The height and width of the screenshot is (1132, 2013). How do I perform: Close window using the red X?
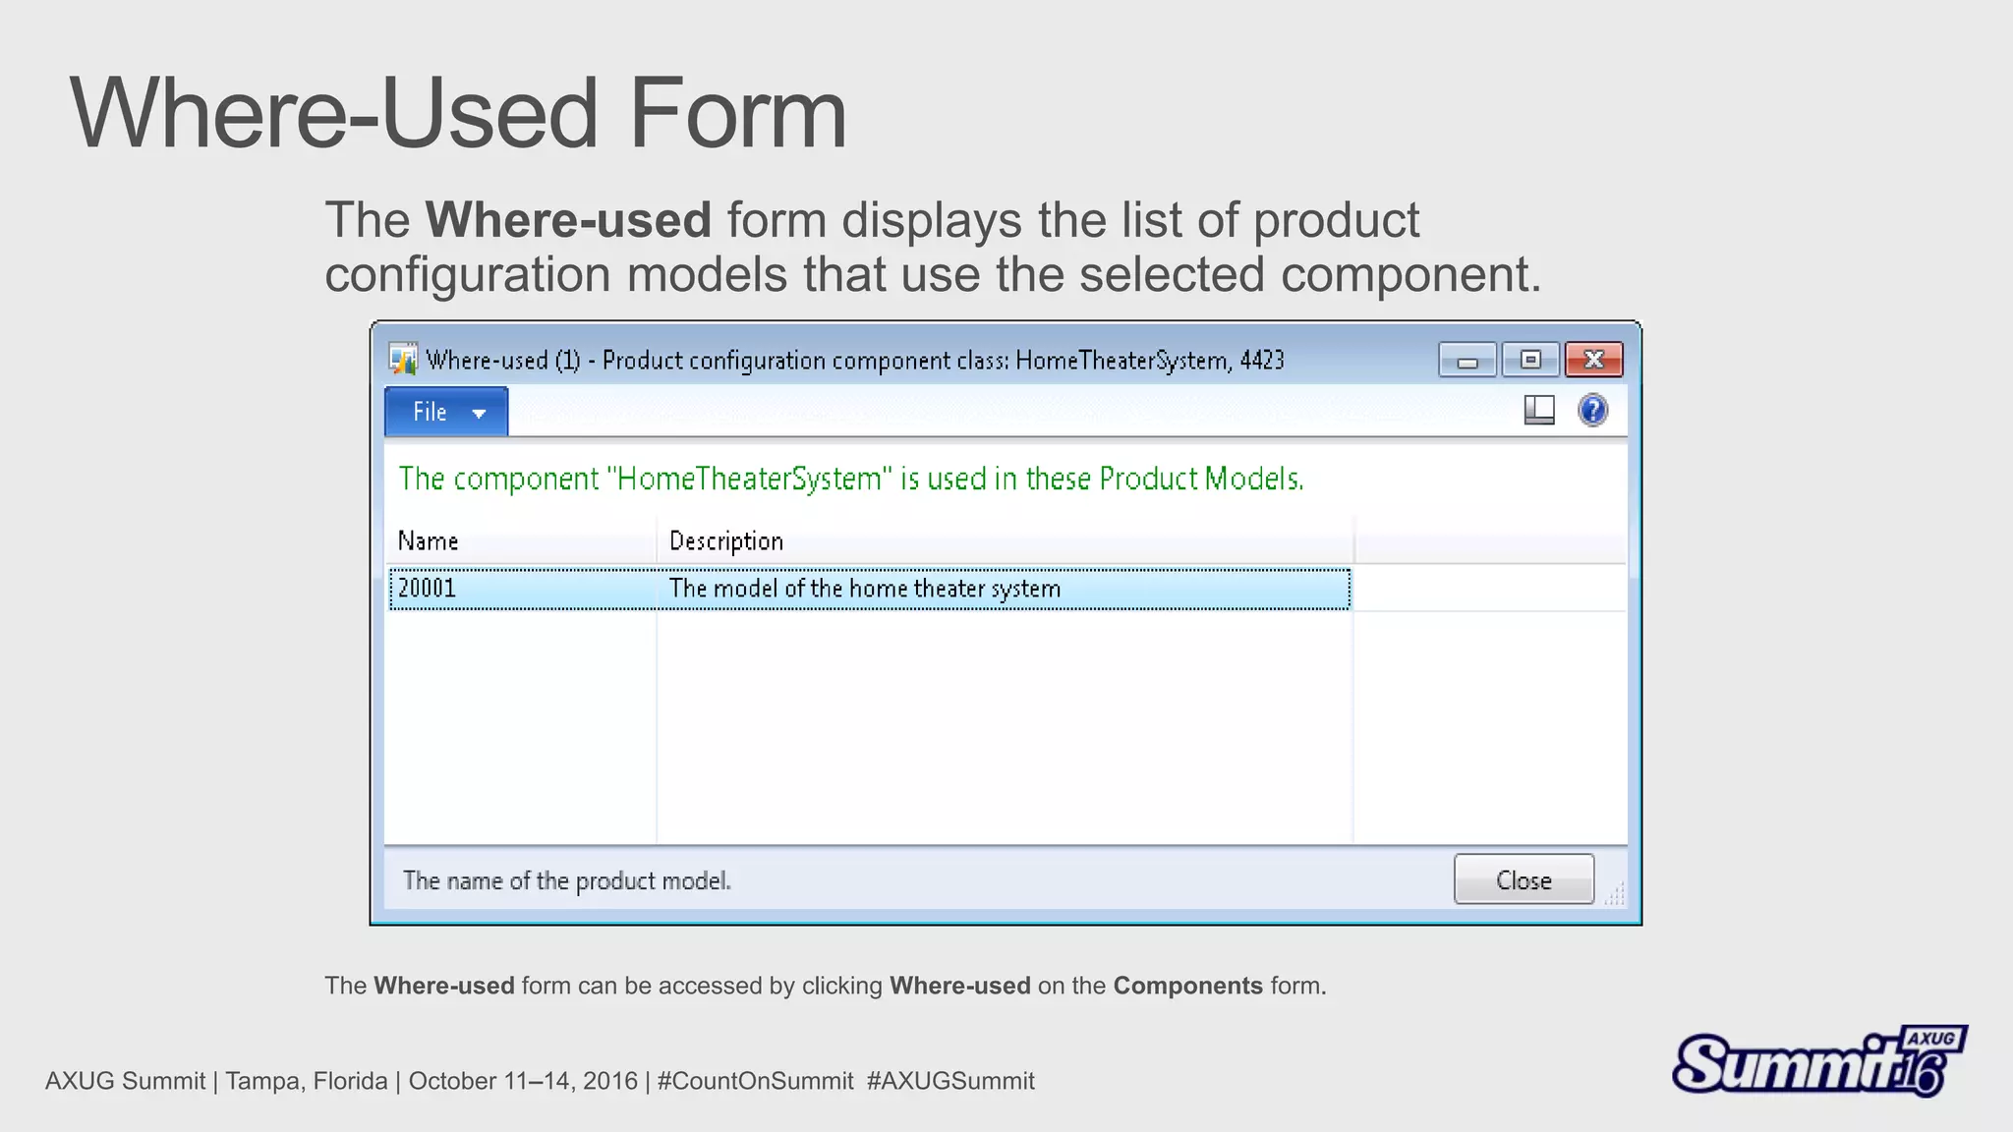pyautogui.click(x=1593, y=360)
